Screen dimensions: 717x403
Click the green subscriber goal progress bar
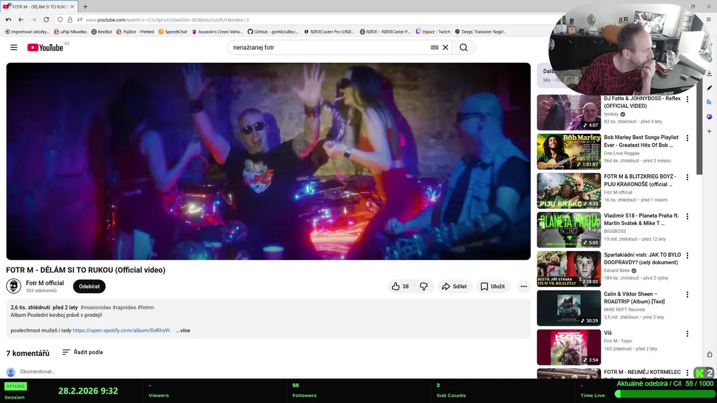coord(664,394)
